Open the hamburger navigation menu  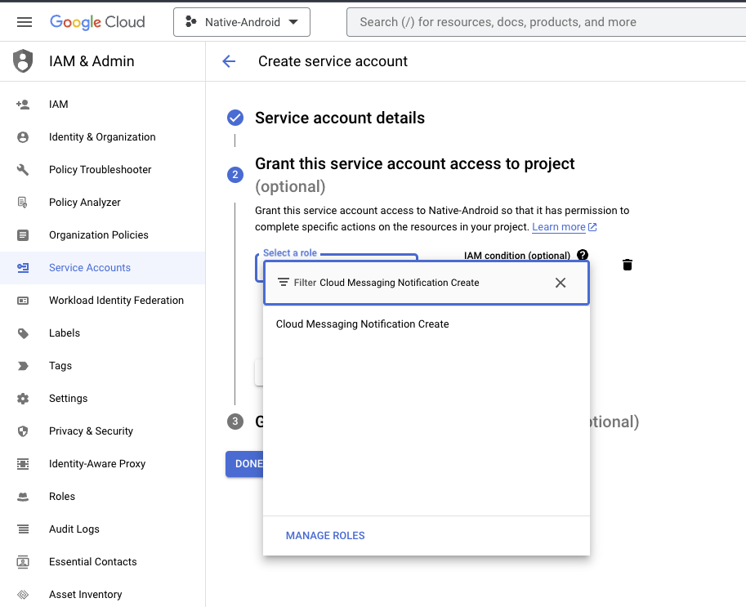click(25, 22)
